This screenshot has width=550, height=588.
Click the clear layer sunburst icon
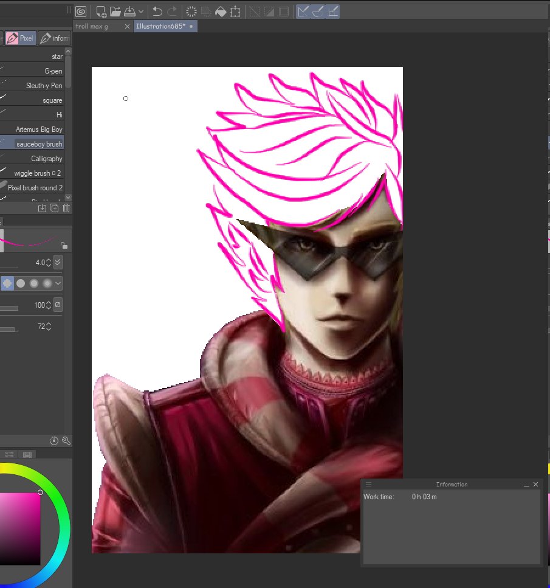click(191, 12)
